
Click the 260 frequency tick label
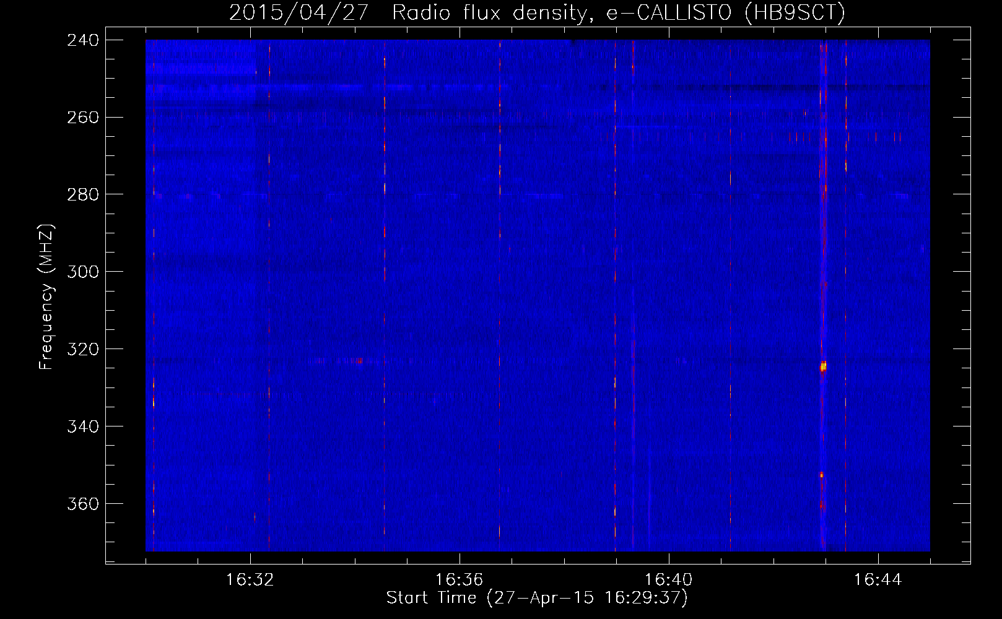coord(83,118)
